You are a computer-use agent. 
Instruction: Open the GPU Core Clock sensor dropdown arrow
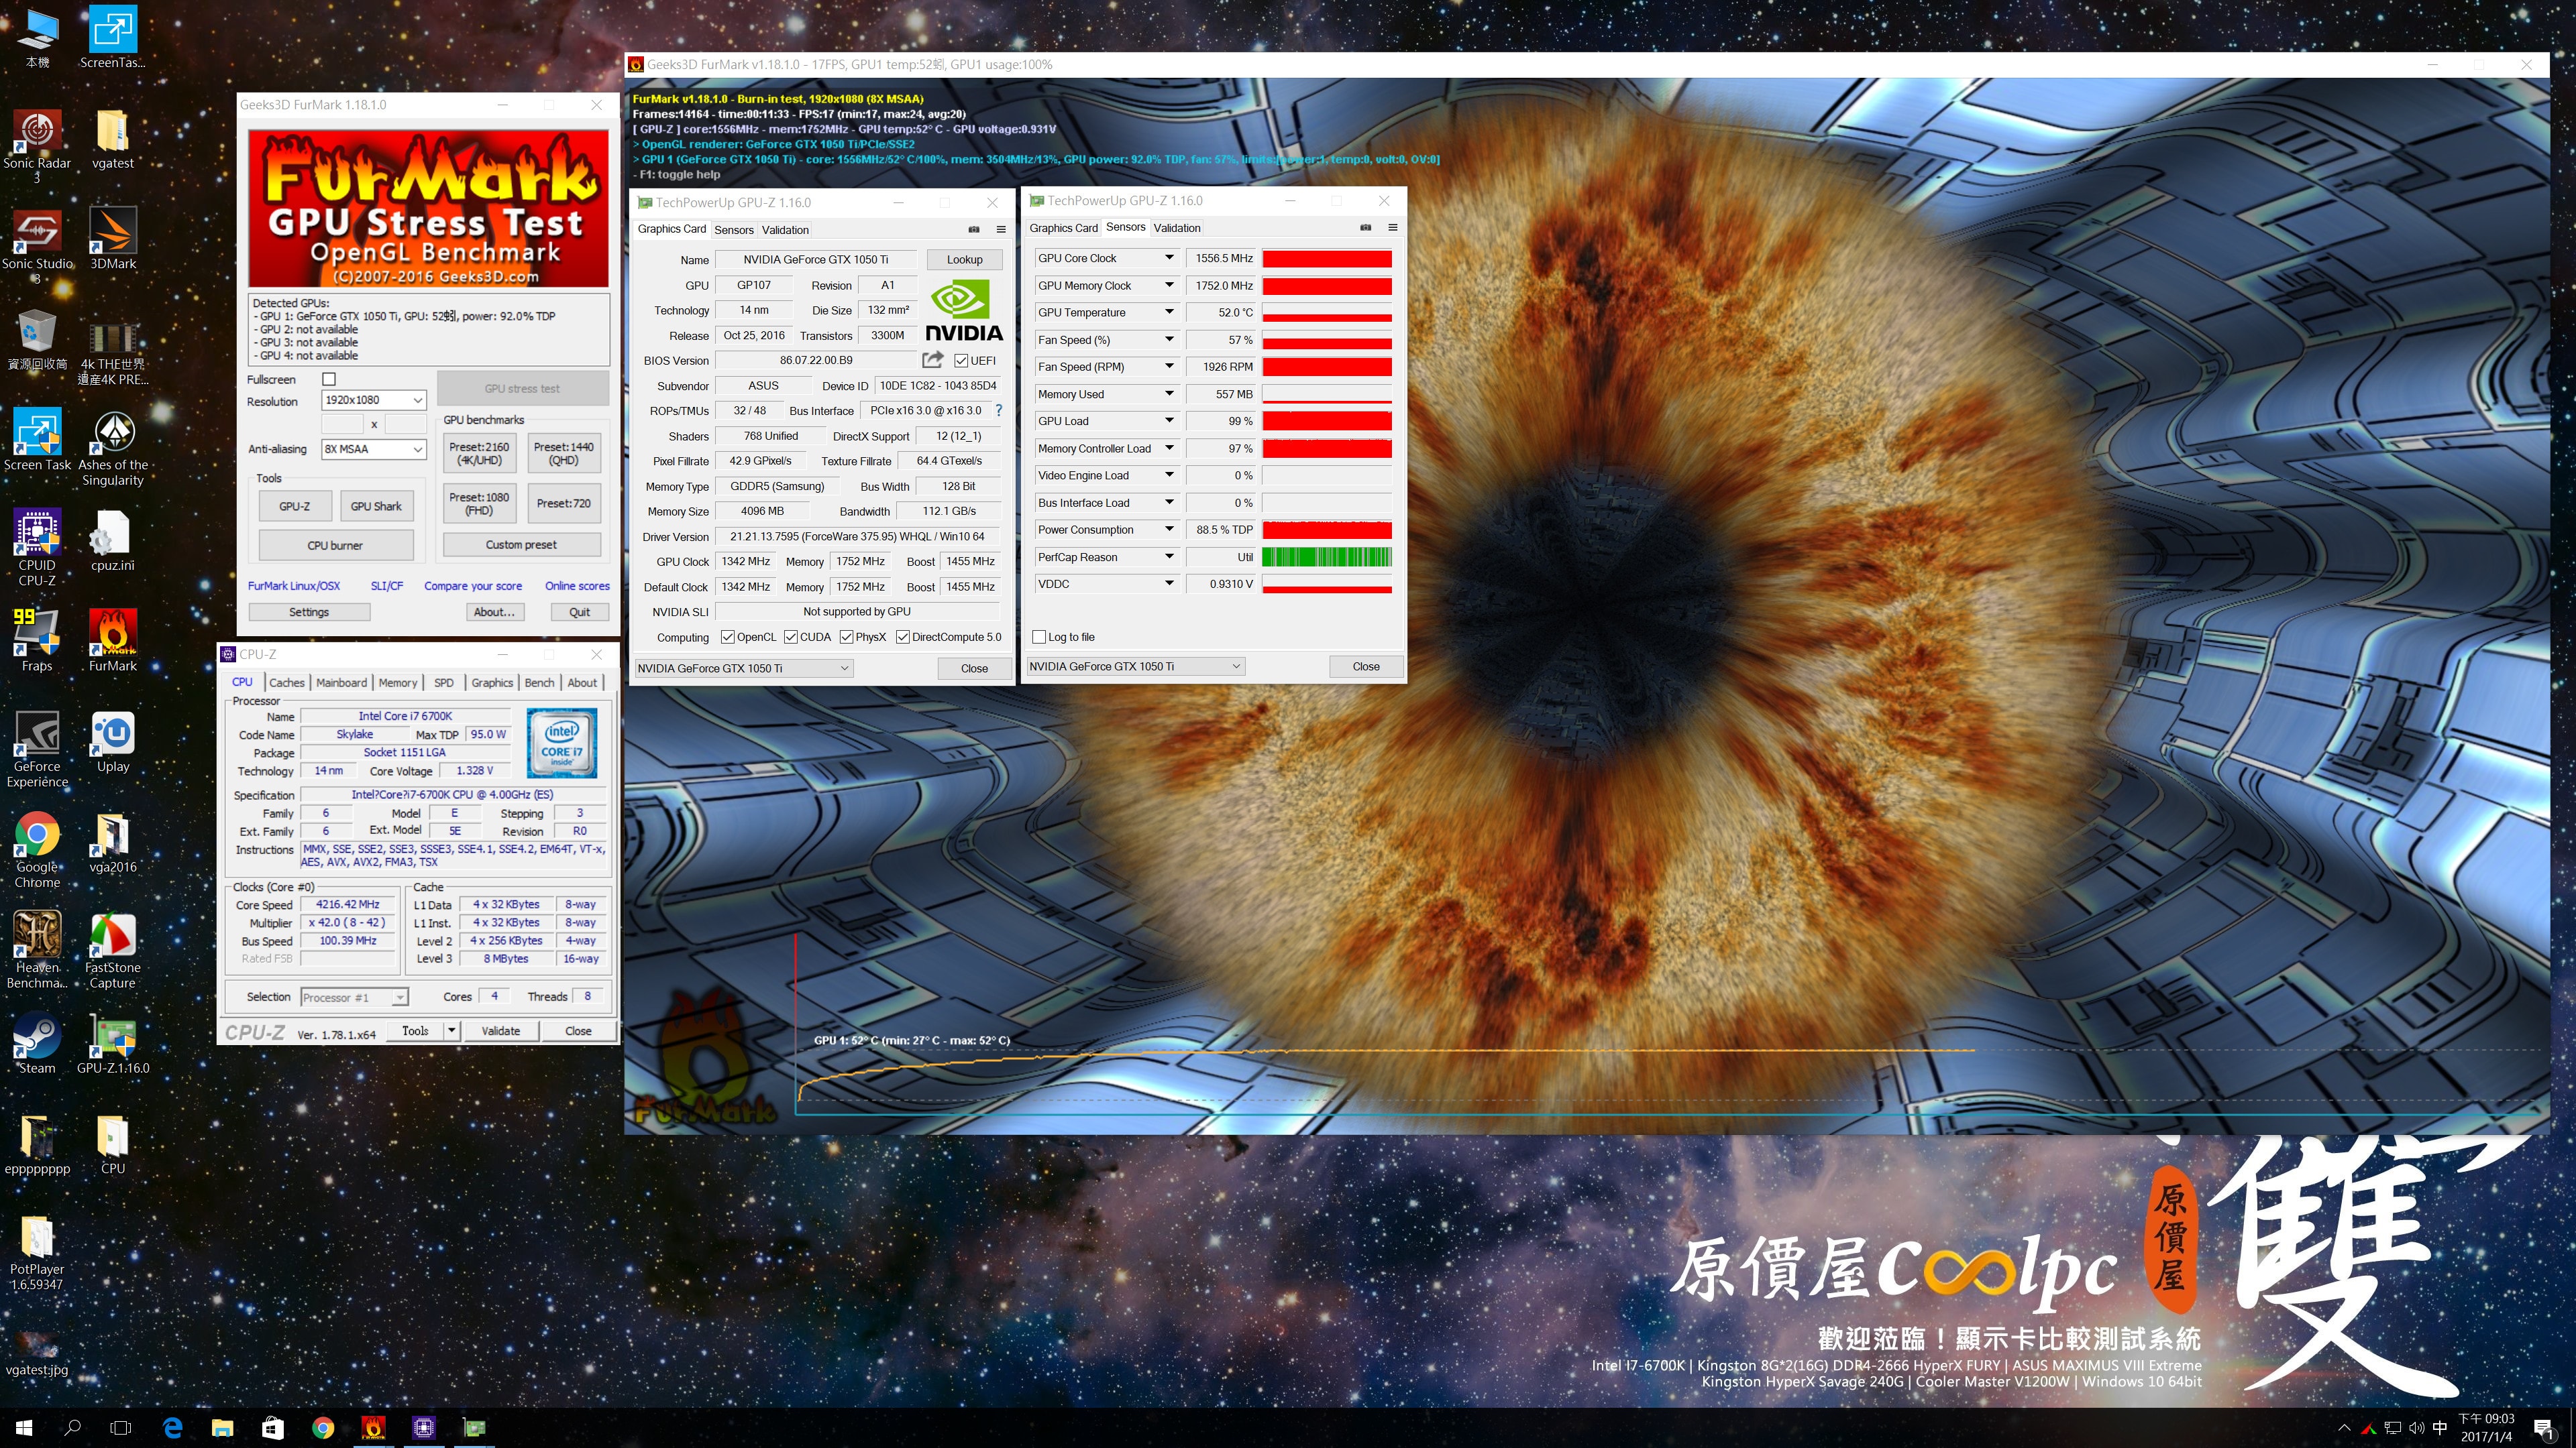[1168, 258]
